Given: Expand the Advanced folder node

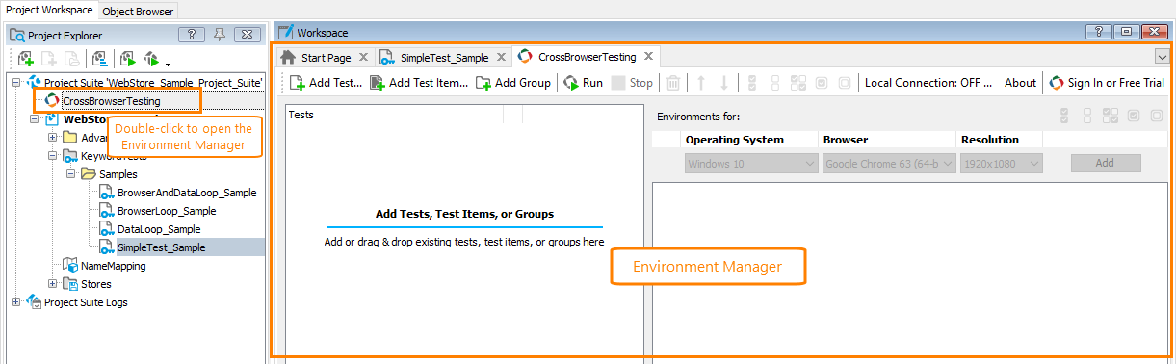Looking at the screenshot, I should pos(53,137).
